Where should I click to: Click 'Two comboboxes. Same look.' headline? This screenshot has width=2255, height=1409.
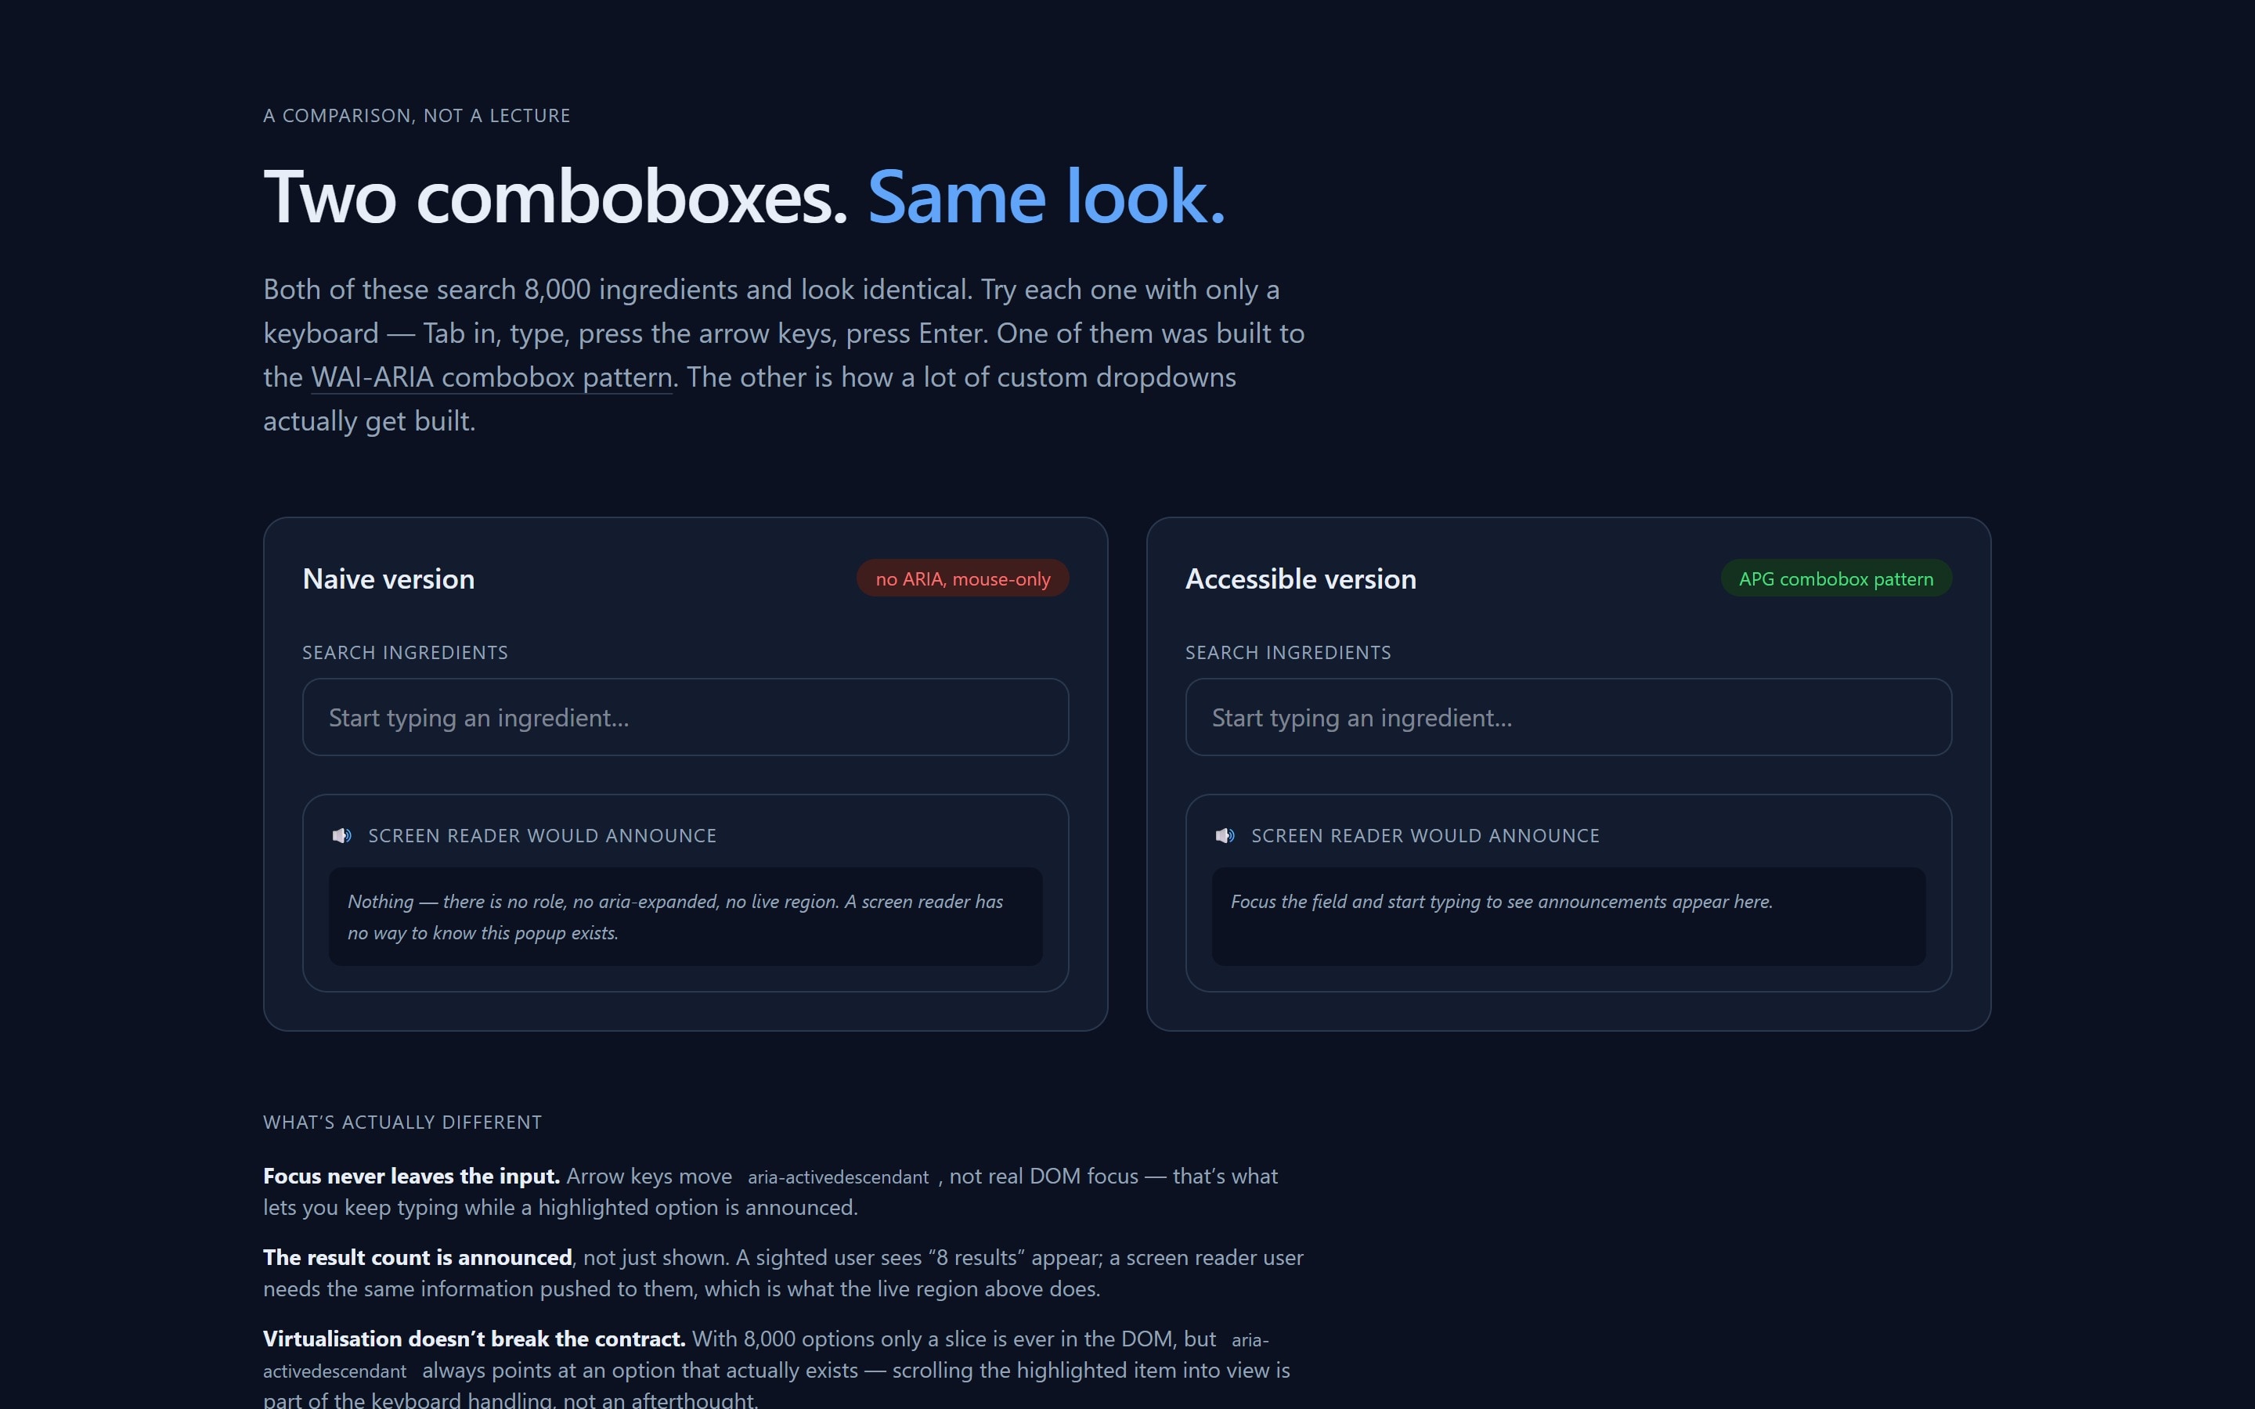[745, 196]
